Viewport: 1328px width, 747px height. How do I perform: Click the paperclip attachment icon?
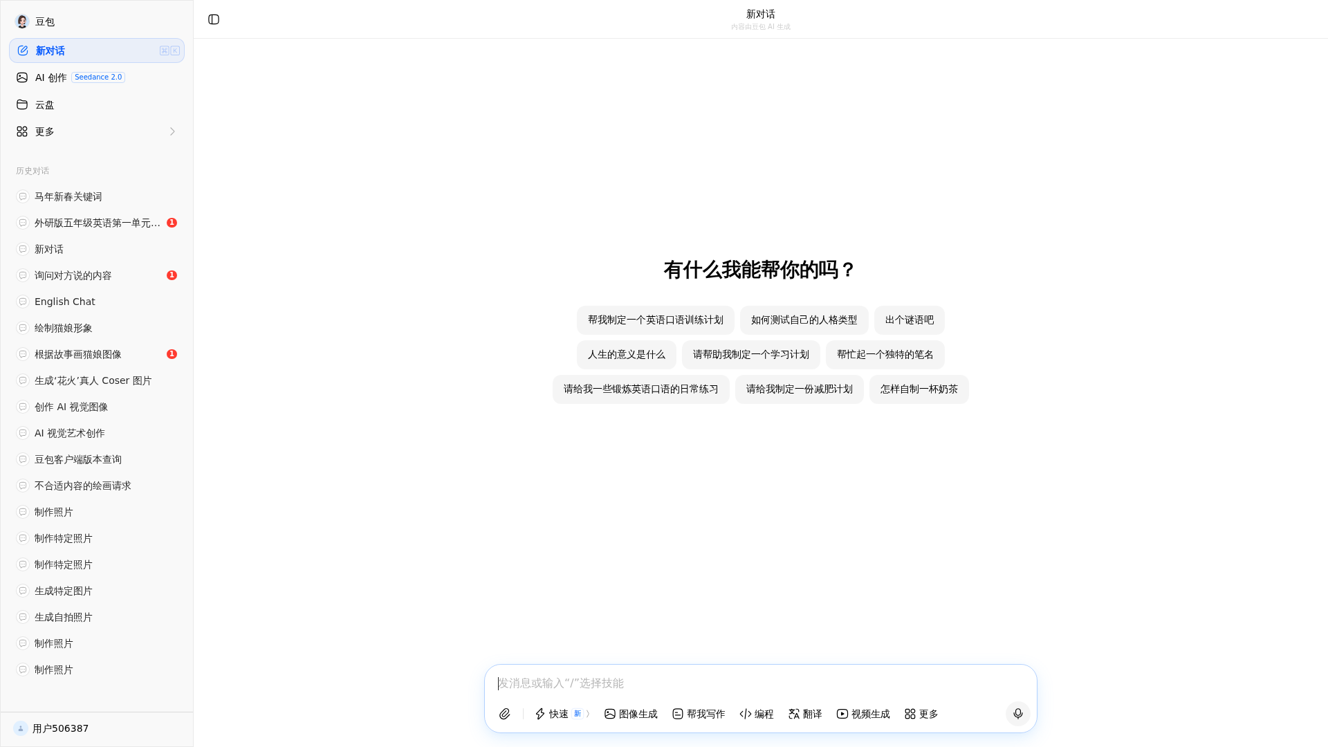click(505, 714)
